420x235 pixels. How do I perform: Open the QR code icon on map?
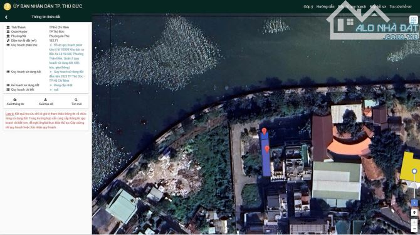[414, 20]
